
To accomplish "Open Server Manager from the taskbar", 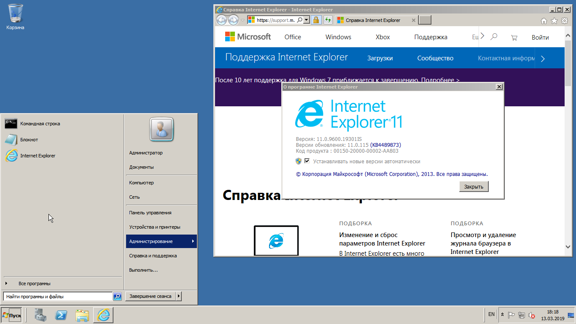I will (x=41, y=315).
